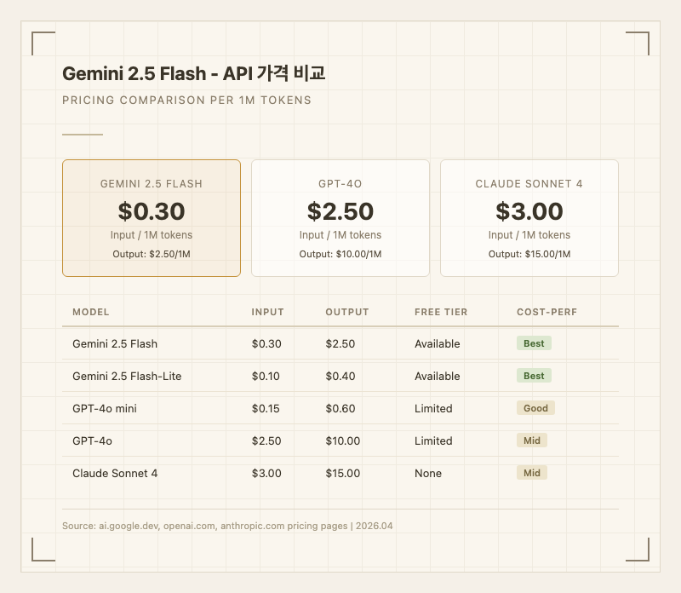Open the Claude Sonnet 4 pricing card
Viewport: 681px width, 593px height.
[529, 218]
